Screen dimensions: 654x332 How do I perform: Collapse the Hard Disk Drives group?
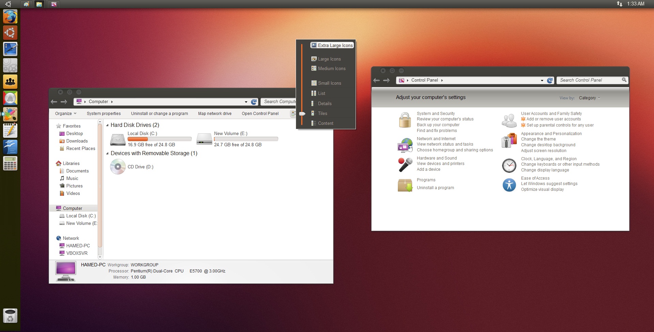coord(107,125)
